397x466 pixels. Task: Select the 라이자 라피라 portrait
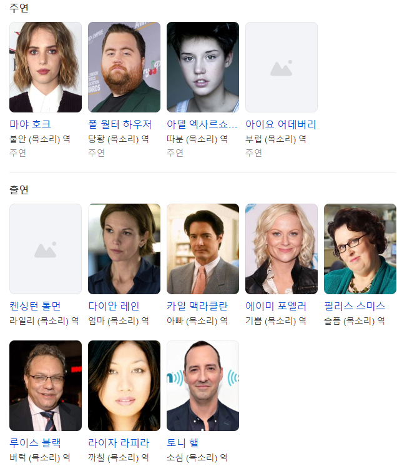coord(124,385)
